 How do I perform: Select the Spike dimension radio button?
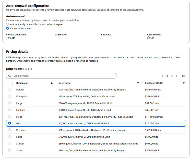coord(9,137)
